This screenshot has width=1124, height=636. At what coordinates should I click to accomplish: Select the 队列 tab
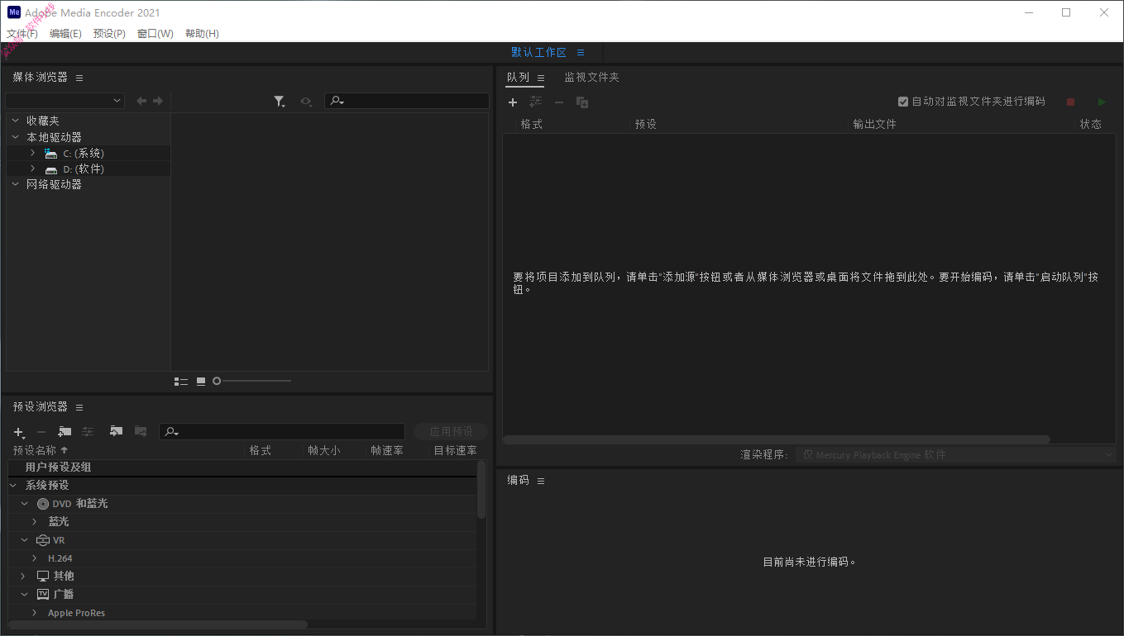click(519, 78)
